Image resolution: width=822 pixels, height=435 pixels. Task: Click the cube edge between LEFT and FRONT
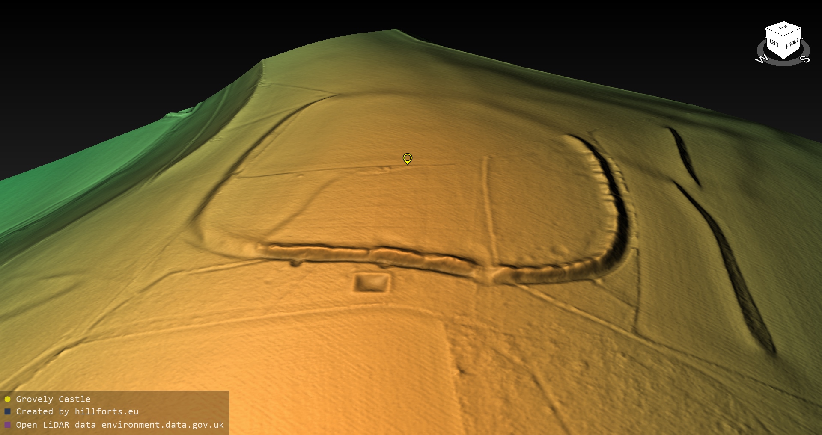[783, 47]
